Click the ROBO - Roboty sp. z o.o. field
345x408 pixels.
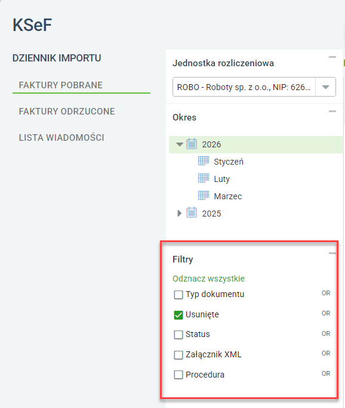click(244, 87)
